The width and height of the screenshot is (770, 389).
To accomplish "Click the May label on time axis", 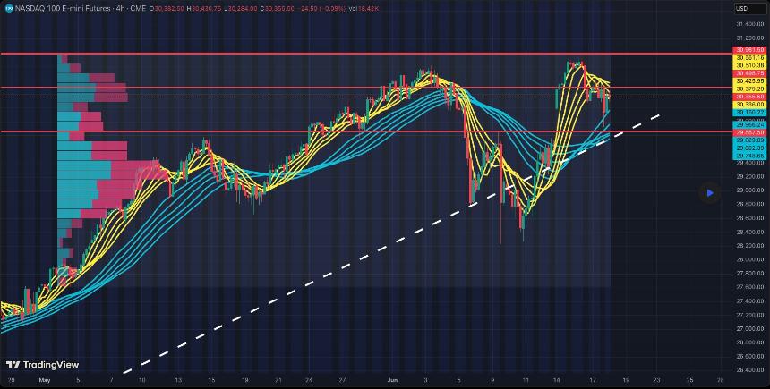I will (x=44, y=380).
